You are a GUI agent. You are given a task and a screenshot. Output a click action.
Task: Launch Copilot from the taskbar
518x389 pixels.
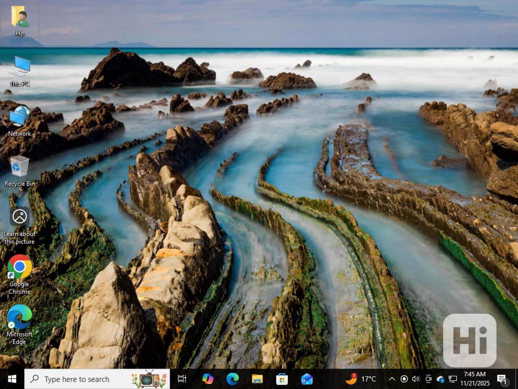pos(208,379)
